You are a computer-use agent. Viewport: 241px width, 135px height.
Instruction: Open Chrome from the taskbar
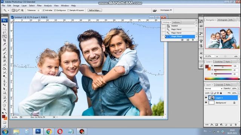click(x=49, y=132)
